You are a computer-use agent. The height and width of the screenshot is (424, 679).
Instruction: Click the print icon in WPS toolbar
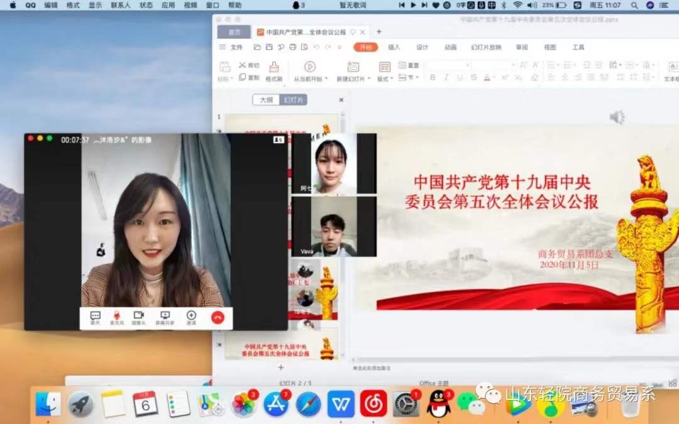click(293, 47)
